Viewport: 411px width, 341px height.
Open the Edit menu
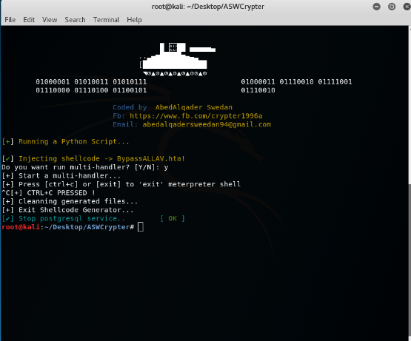[29, 20]
